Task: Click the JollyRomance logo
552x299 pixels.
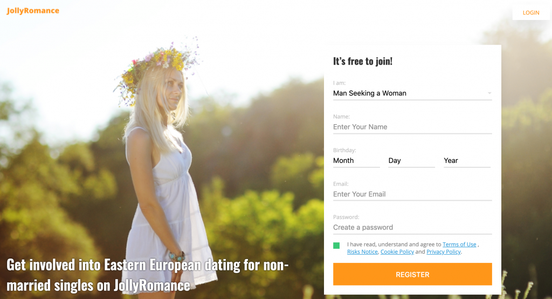Action: click(33, 11)
